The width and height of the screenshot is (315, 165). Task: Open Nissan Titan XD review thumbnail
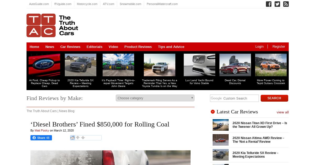(220, 125)
